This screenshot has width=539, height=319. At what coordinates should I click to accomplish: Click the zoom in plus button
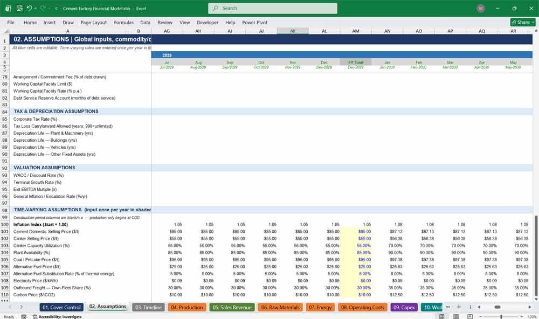[x=522, y=317]
